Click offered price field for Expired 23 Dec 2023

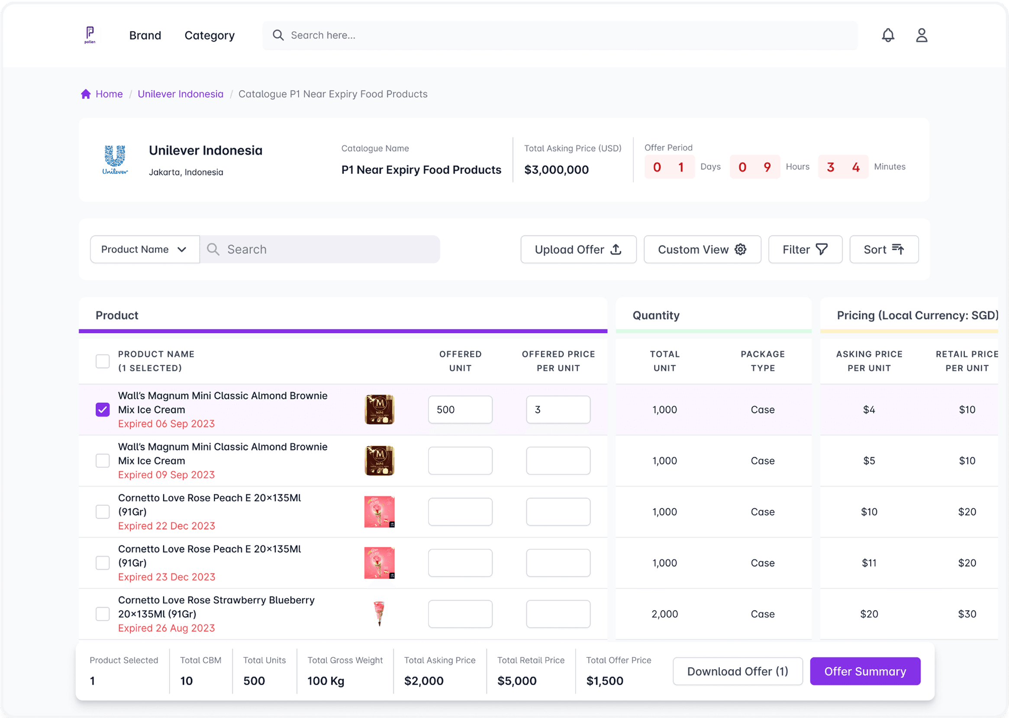(558, 563)
